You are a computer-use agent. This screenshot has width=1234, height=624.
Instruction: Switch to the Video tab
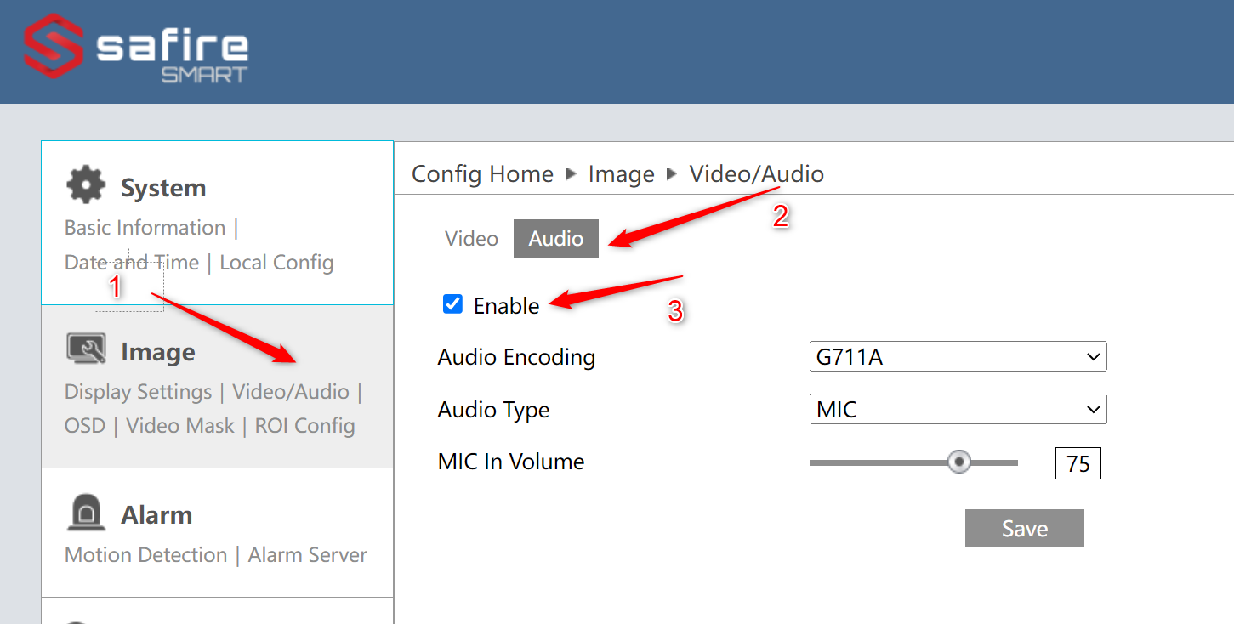click(470, 238)
